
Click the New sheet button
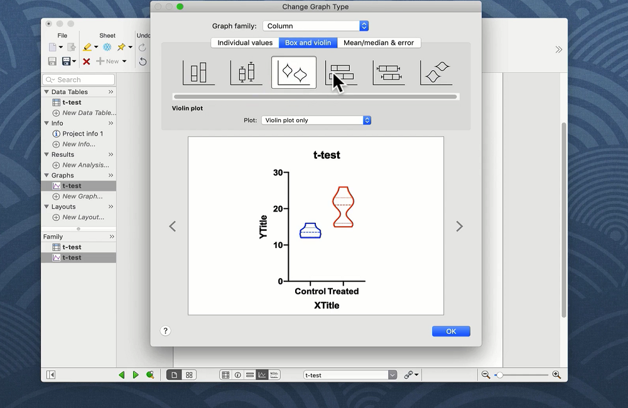coord(108,62)
